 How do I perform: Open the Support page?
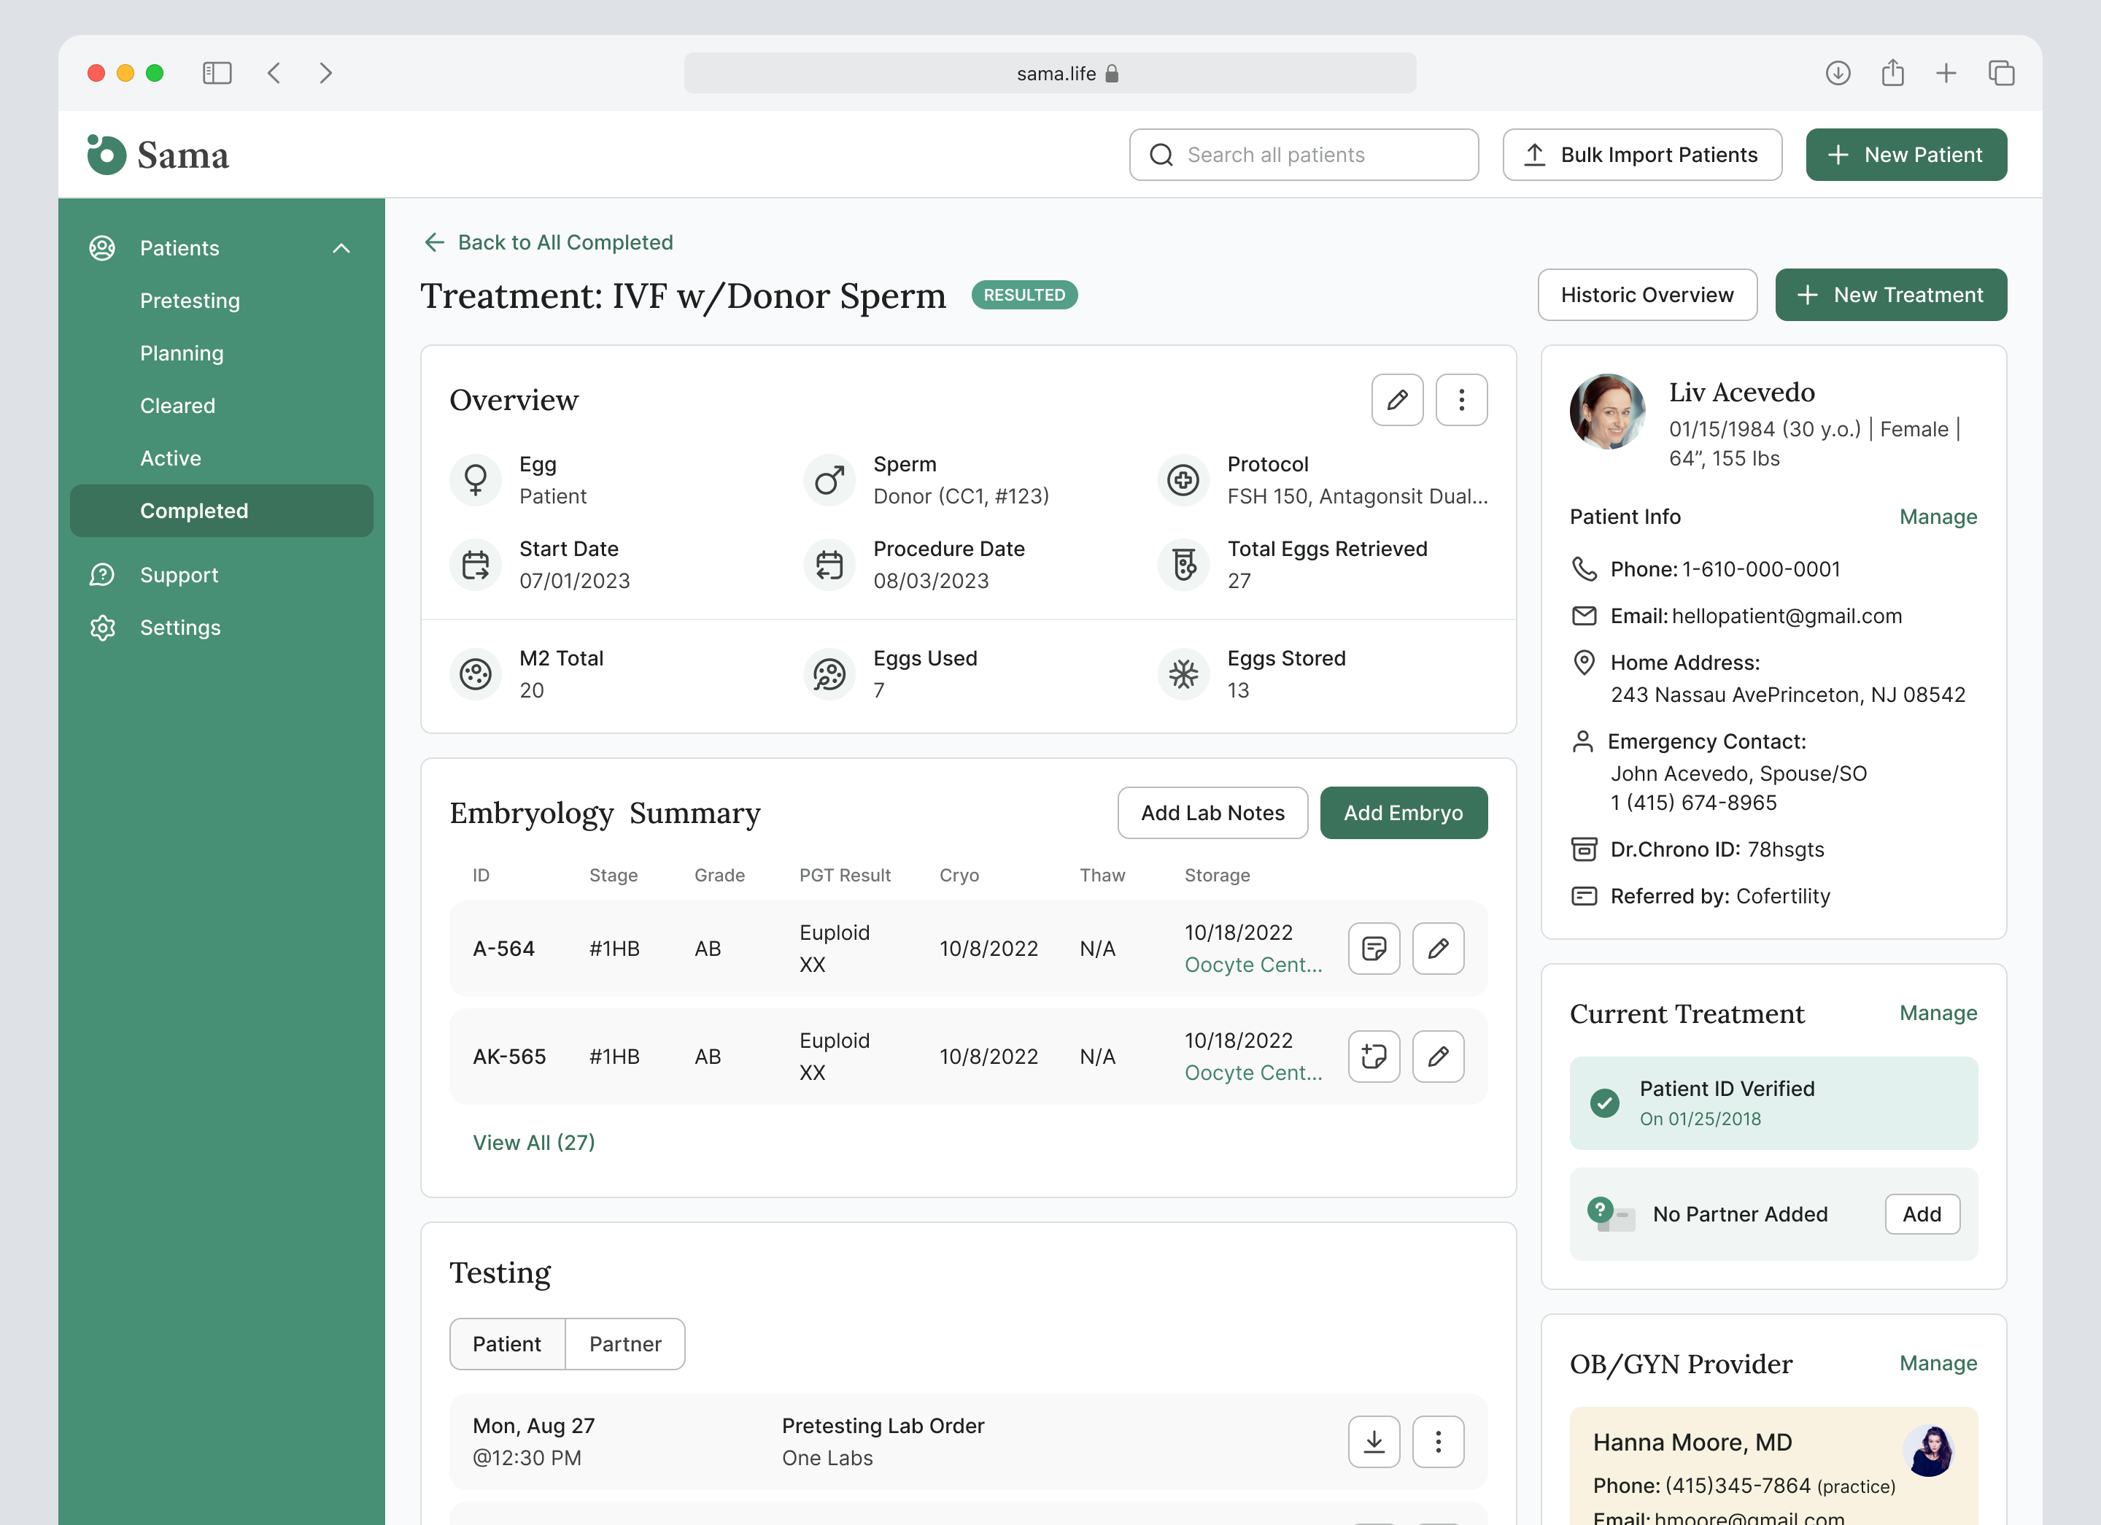pos(179,574)
